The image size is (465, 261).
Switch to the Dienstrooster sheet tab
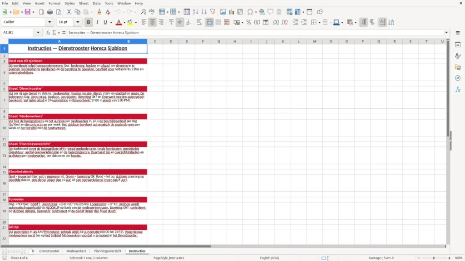(49, 251)
